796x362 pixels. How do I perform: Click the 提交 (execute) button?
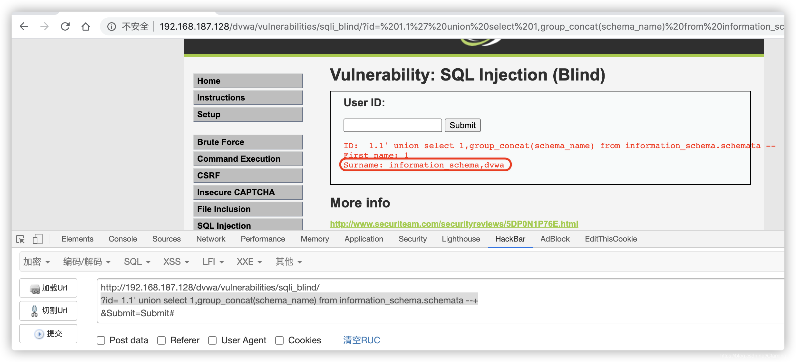[x=48, y=334]
